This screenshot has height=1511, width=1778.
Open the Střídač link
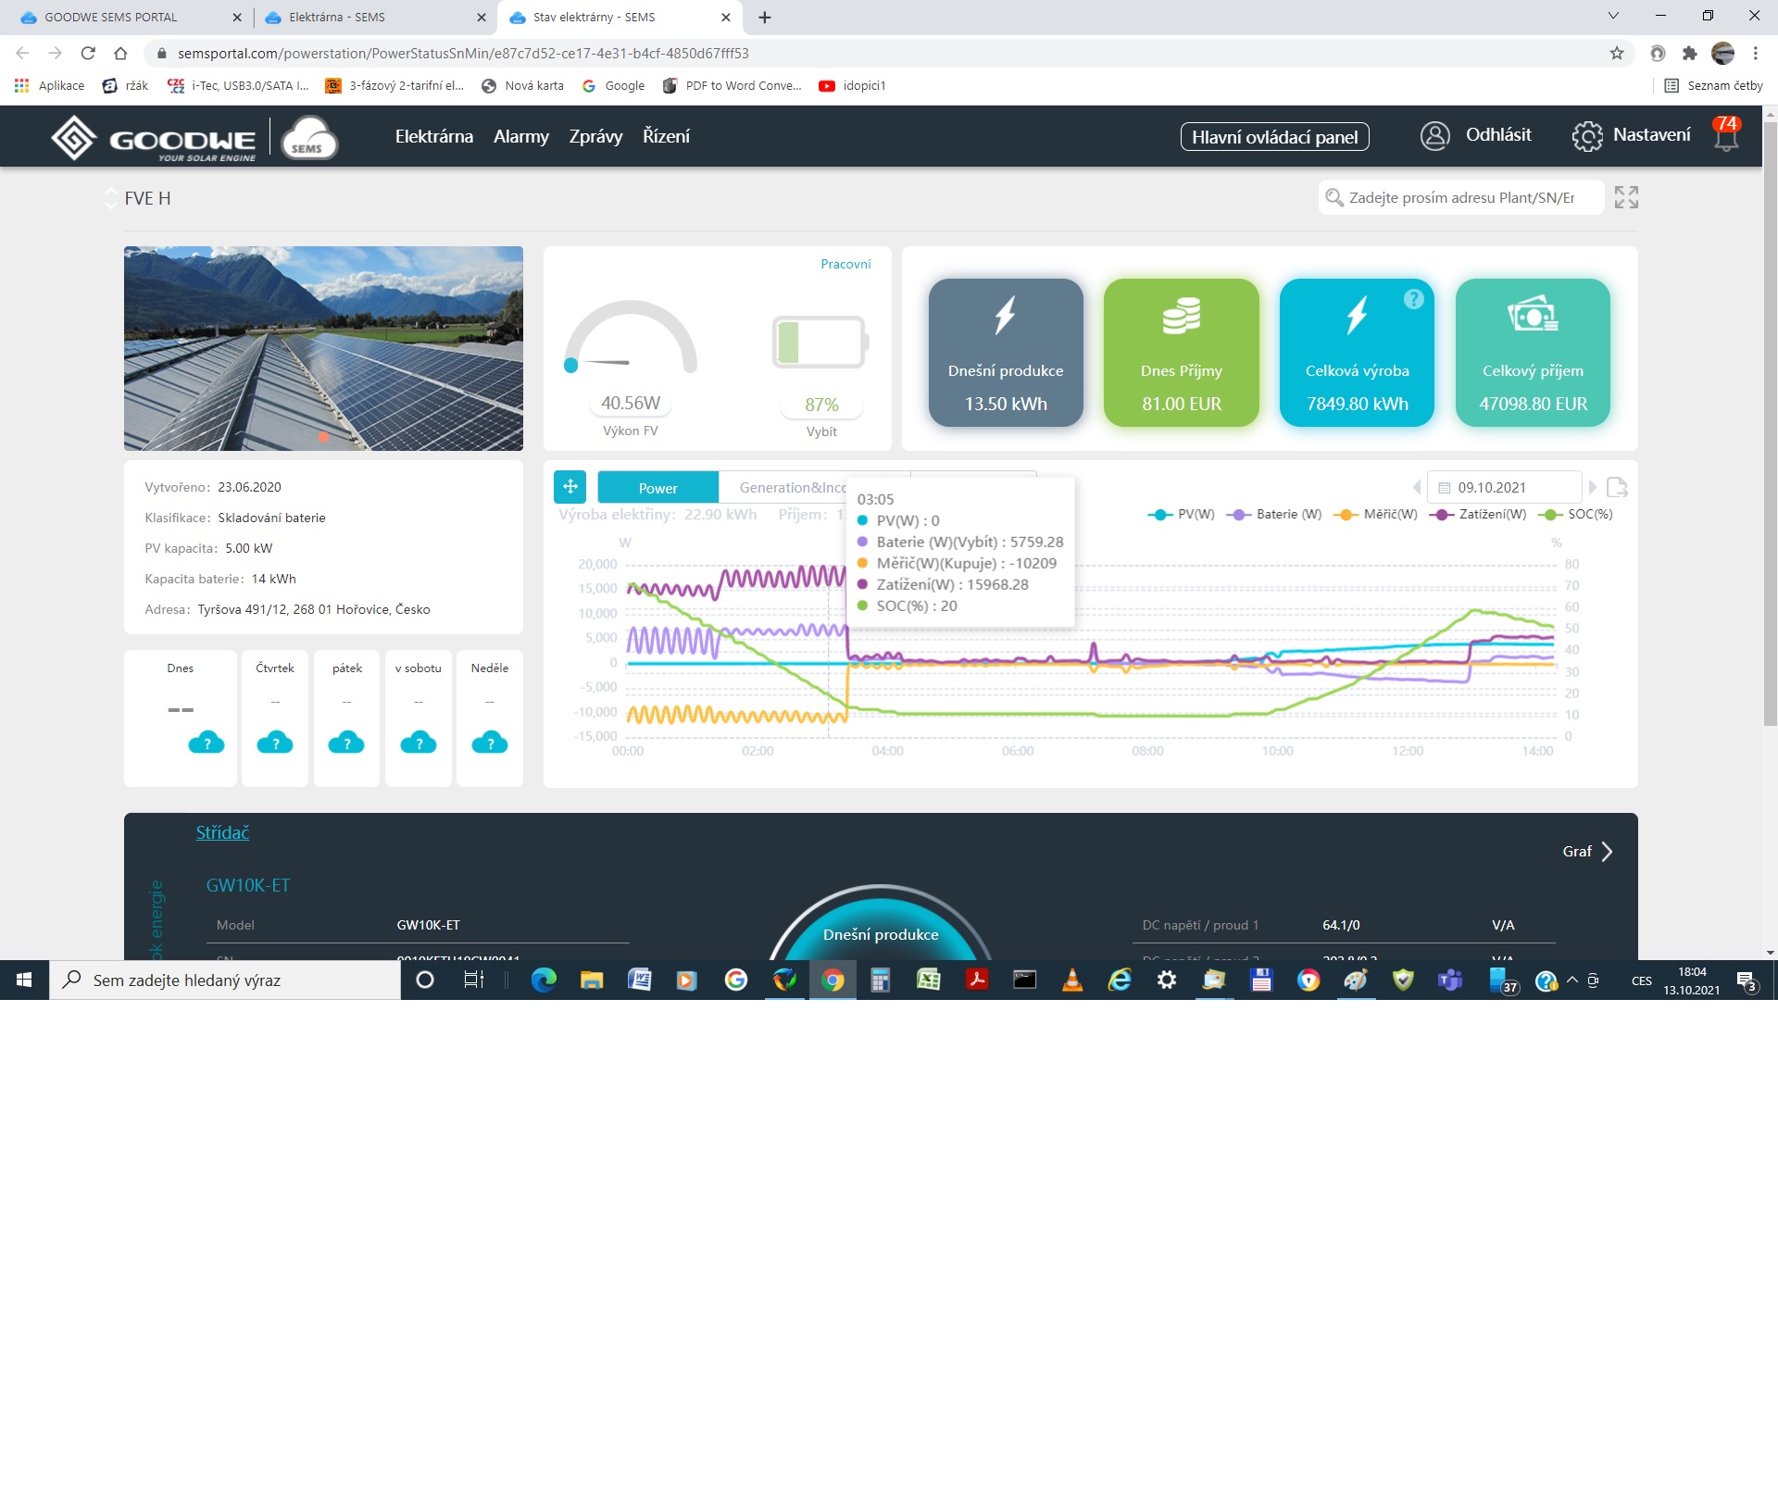222,832
